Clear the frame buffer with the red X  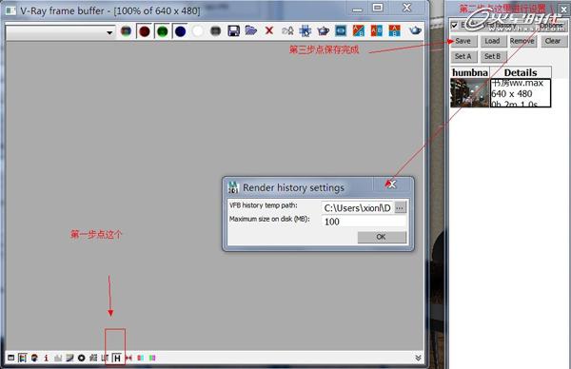269,30
